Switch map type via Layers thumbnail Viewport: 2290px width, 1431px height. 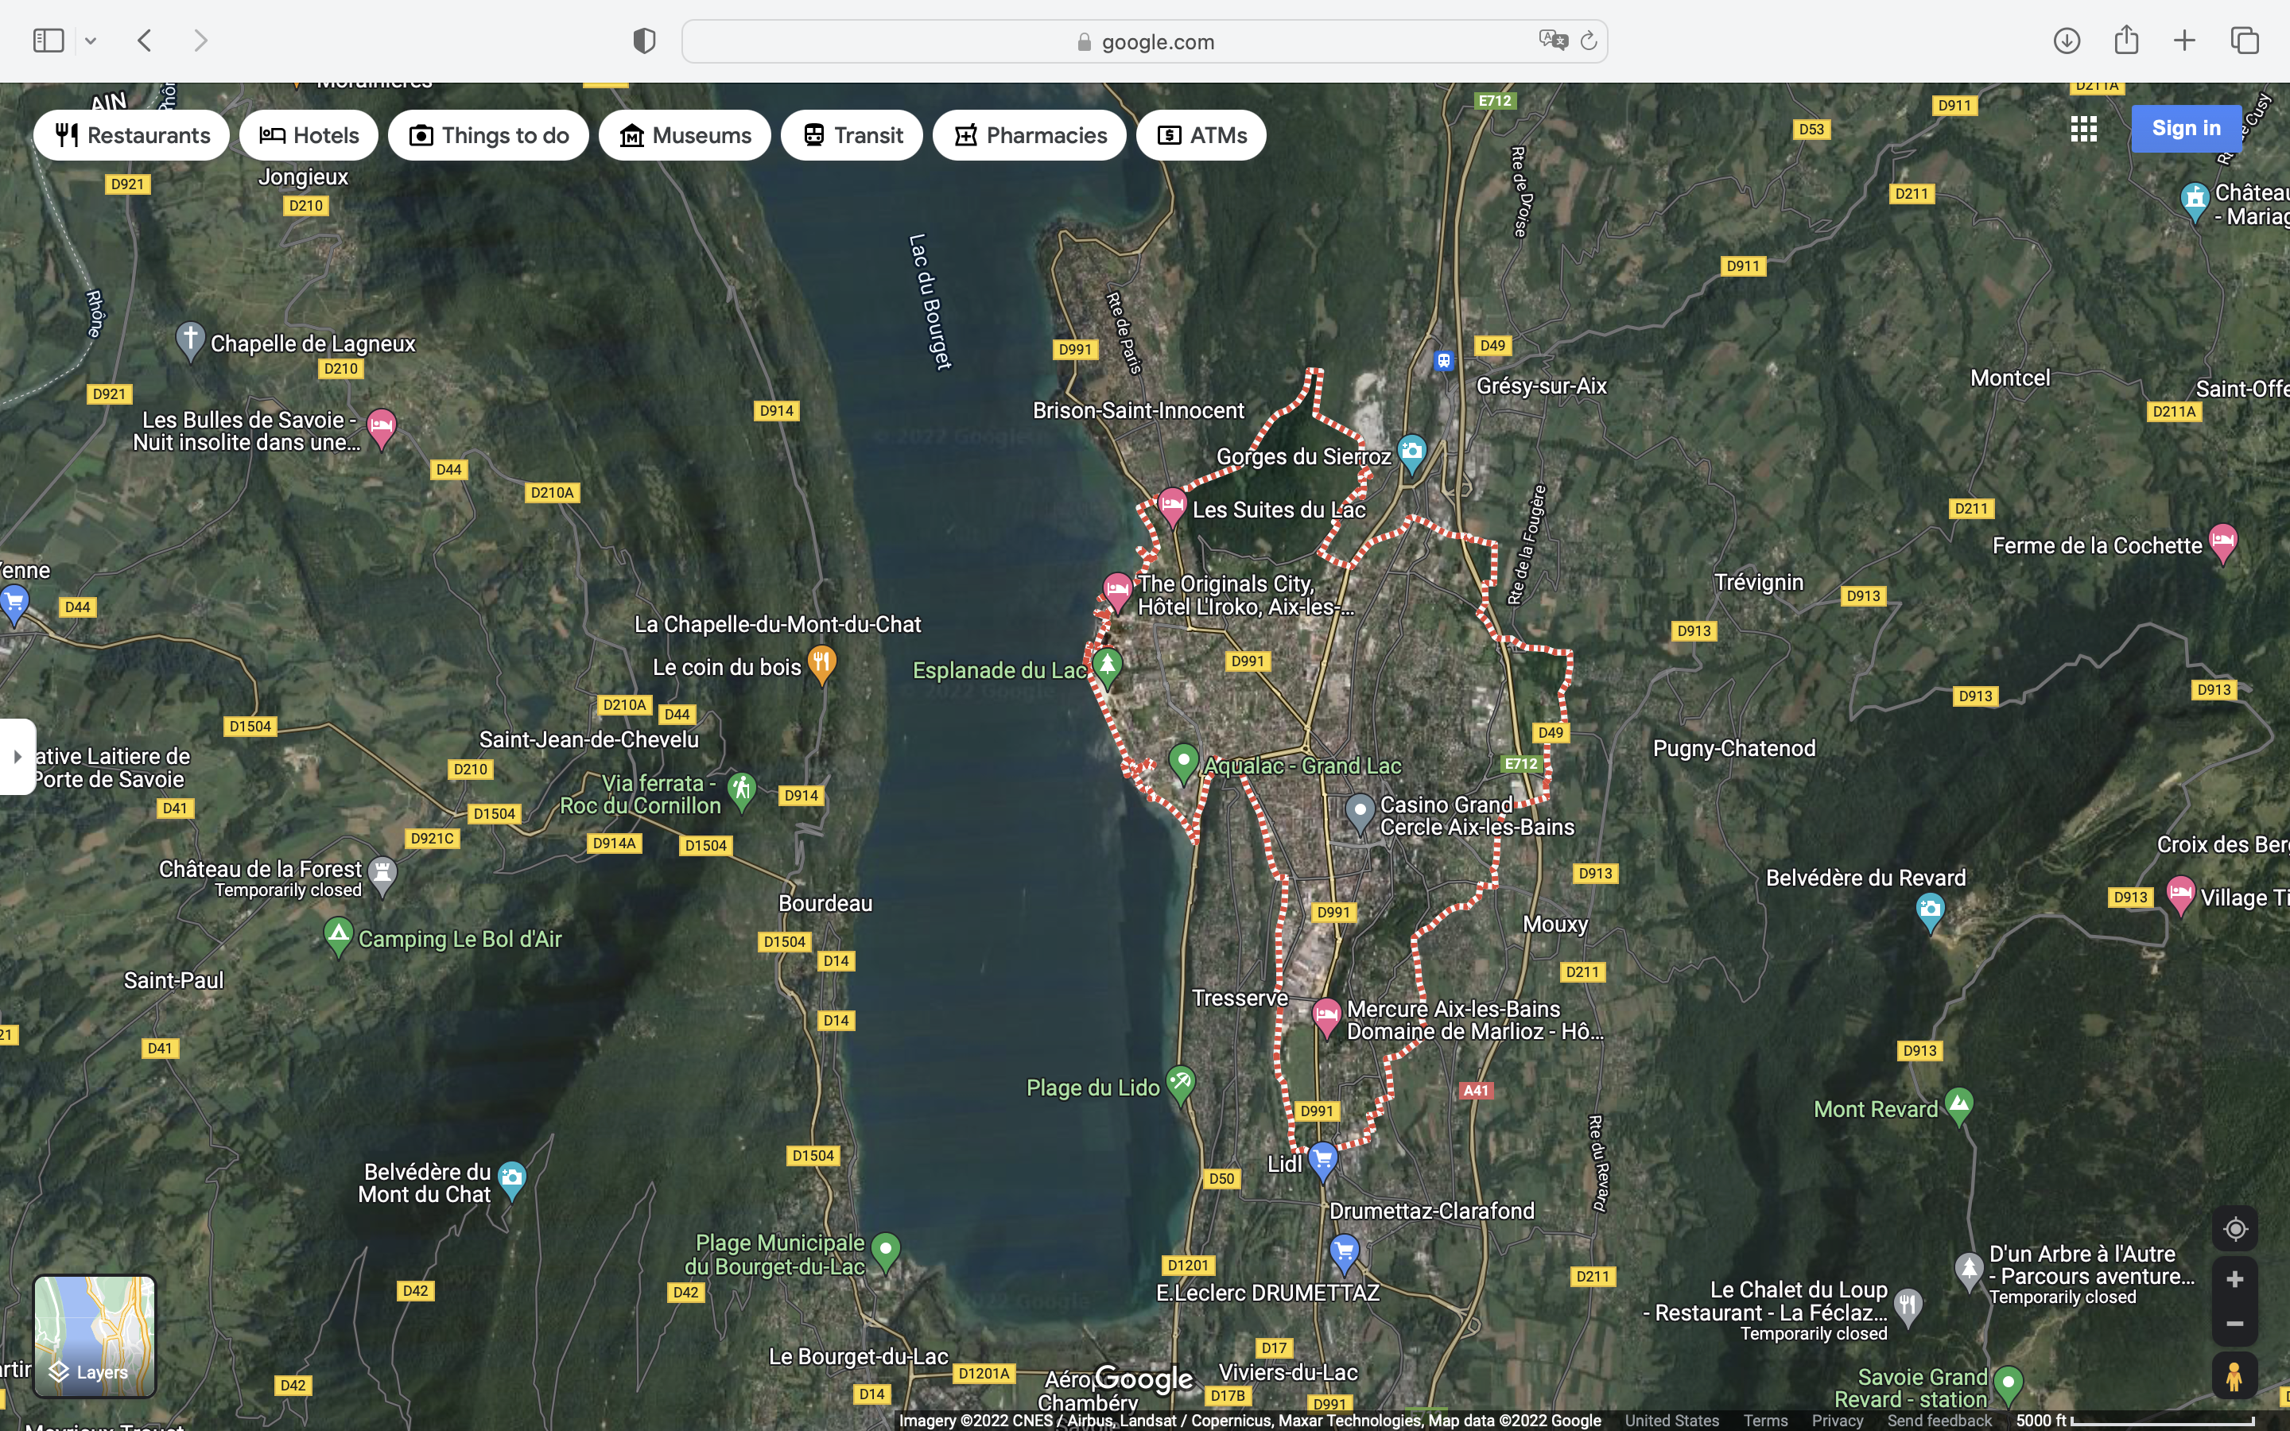pos(95,1336)
